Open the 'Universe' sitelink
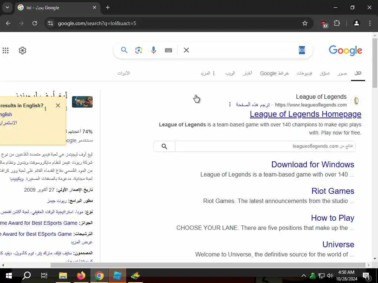The image size is (378, 283). click(x=338, y=244)
